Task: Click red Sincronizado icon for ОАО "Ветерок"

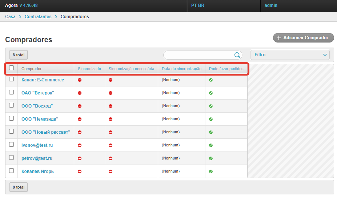Action: coord(80,93)
